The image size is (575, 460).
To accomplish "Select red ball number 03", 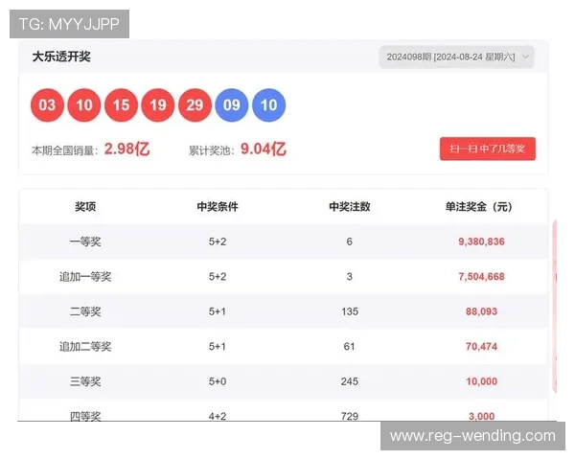I will [x=47, y=104].
